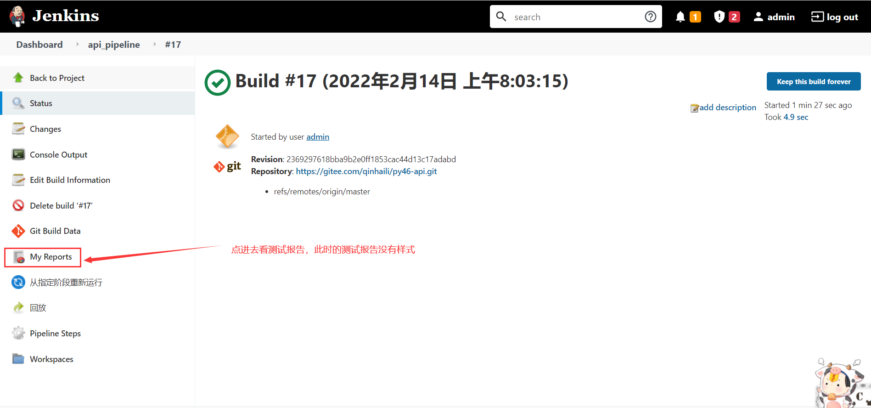
Task: Select Changes in the sidebar menu
Action: (45, 129)
